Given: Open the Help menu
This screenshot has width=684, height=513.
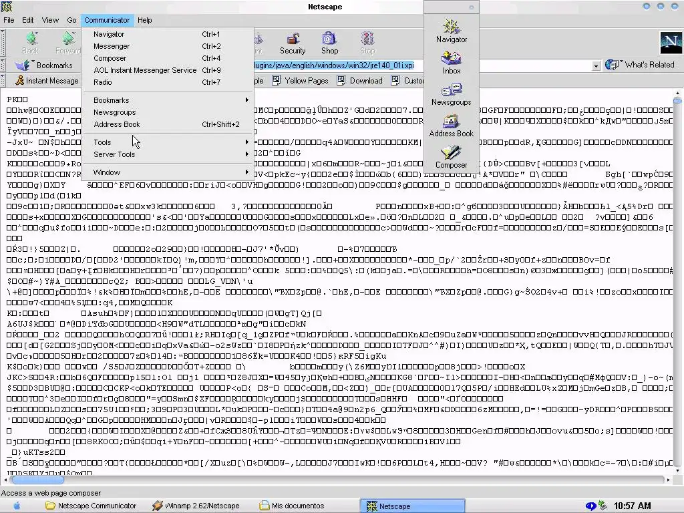Looking at the screenshot, I should (144, 20).
